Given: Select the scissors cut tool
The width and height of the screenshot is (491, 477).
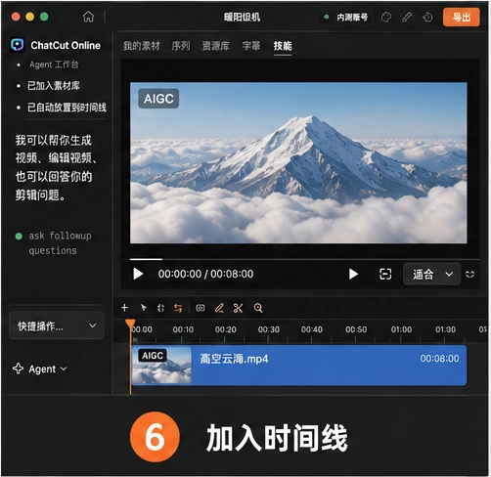Looking at the screenshot, I should click(x=238, y=308).
